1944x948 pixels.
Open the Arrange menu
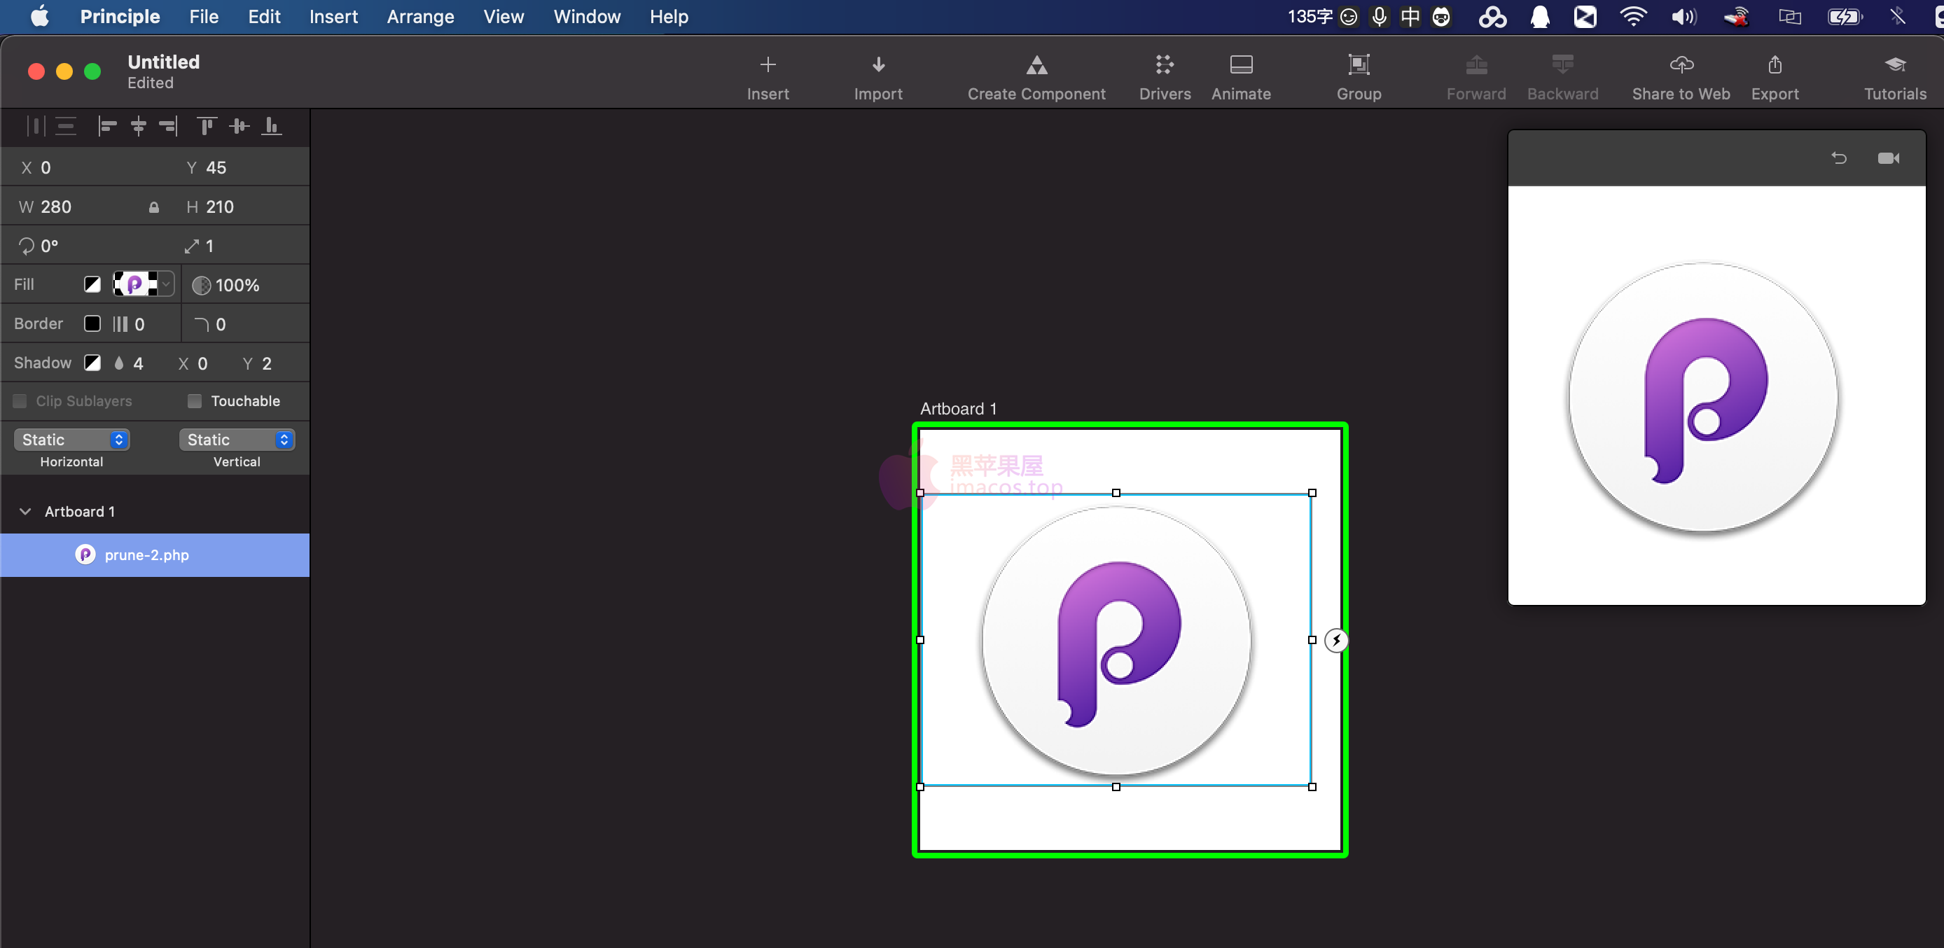pos(420,16)
